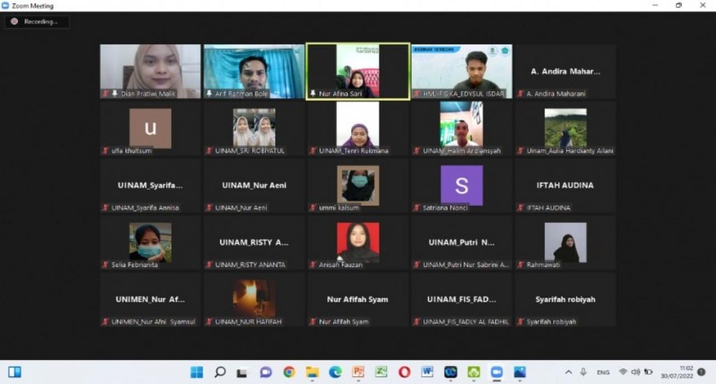
Task: Expand the hidden icons chevron in system tray
Action: [x=569, y=372]
